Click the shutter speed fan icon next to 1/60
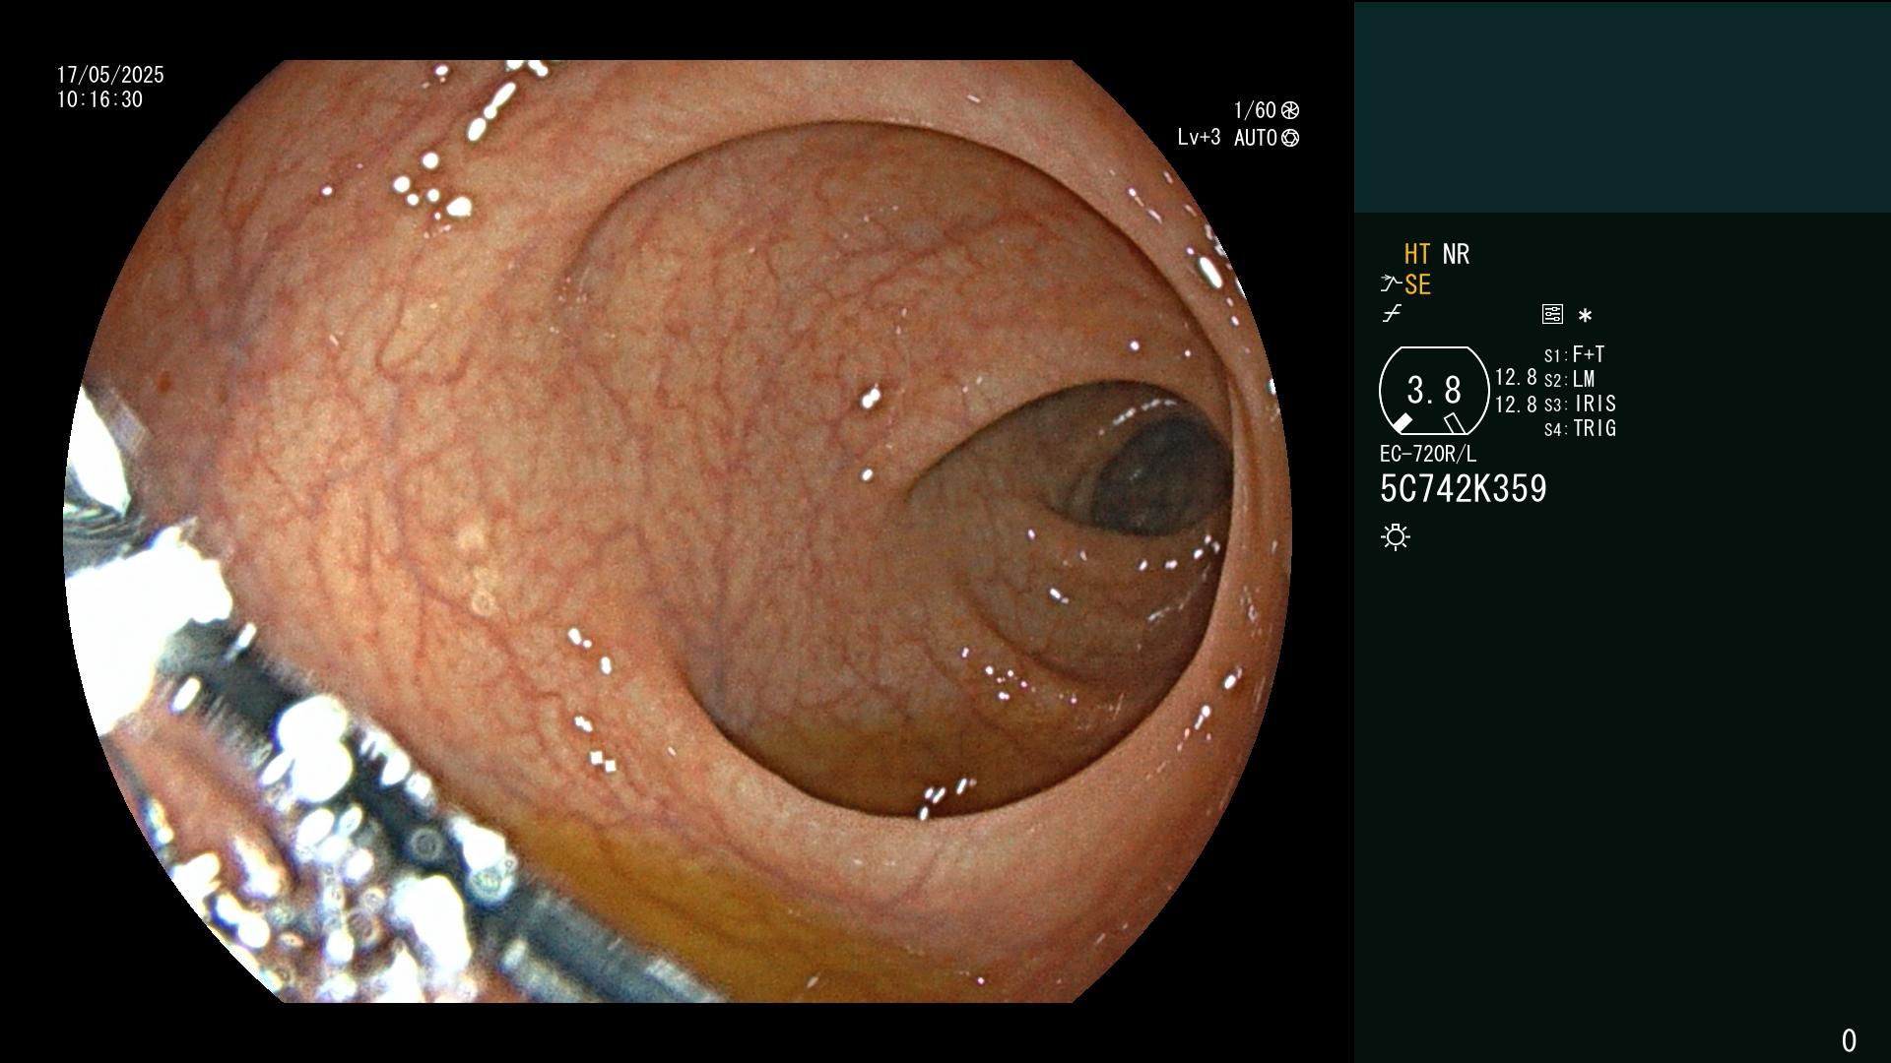This screenshot has height=1063, width=1891. [1290, 110]
